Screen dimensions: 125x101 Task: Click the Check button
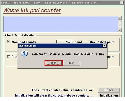(109, 90)
